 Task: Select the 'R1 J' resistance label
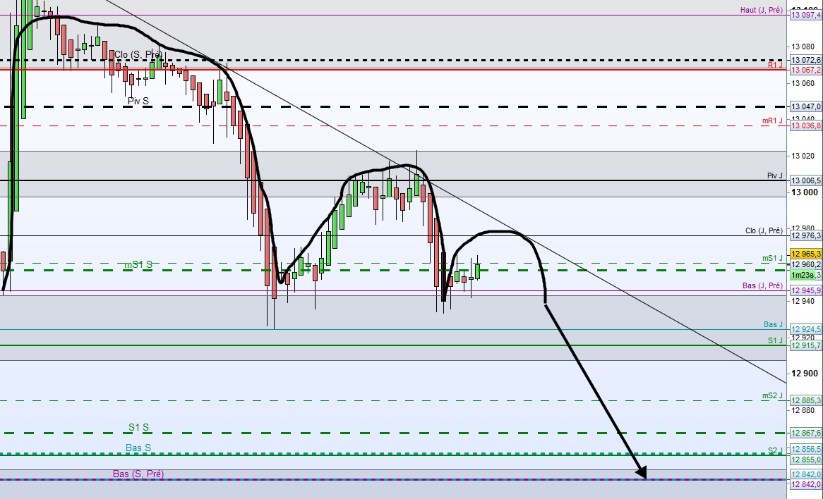[775, 65]
